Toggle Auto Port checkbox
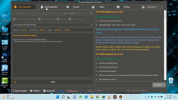 58,19
